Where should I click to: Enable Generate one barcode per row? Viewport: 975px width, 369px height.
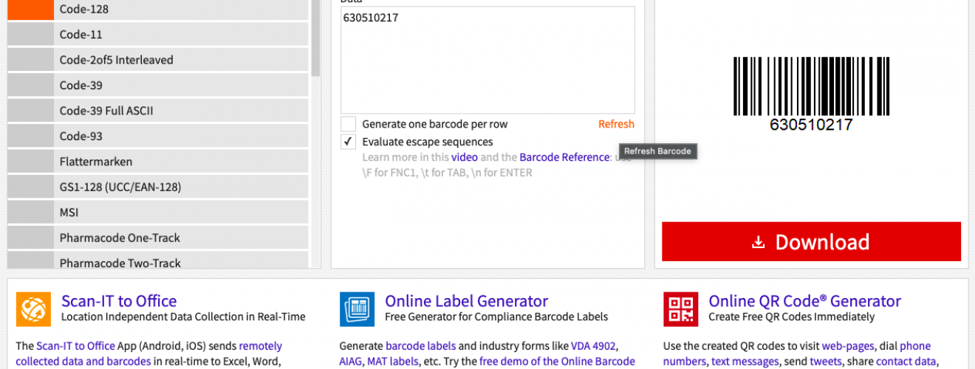[x=349, y=124]
